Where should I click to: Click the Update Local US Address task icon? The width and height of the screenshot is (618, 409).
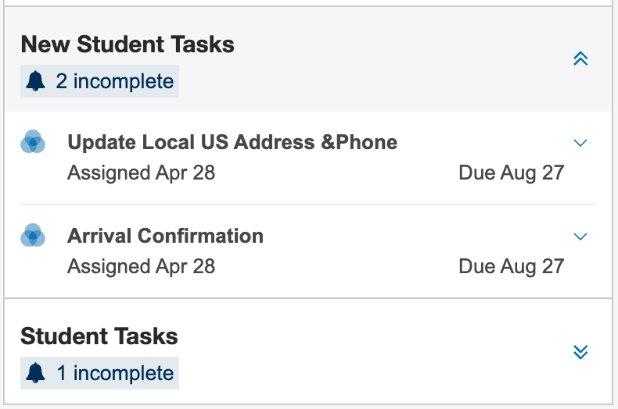point(33,142)
